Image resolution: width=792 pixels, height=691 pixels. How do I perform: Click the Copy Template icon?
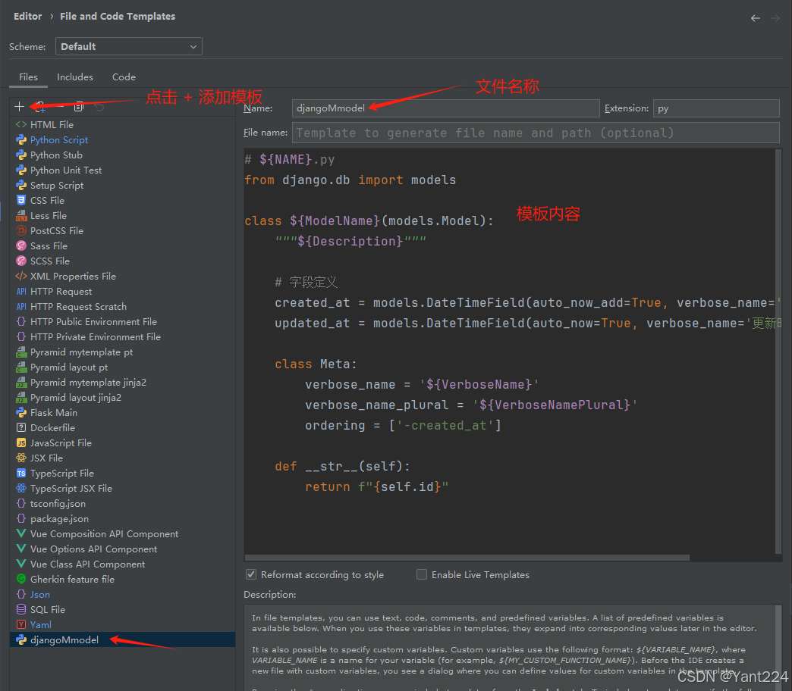point(79,106)
